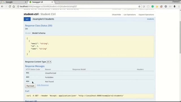Click the Response Model column header

click(79, 69)
